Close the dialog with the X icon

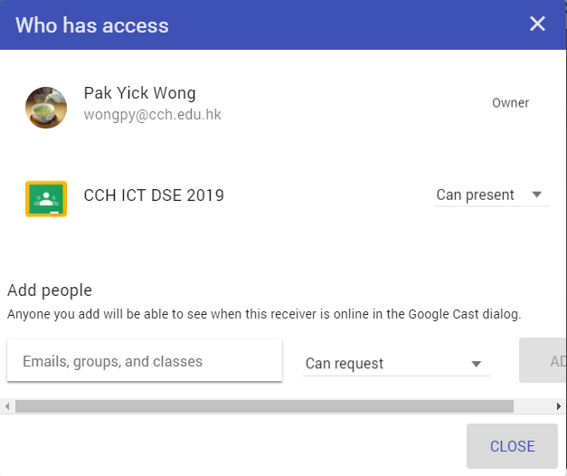click(537, 24)
